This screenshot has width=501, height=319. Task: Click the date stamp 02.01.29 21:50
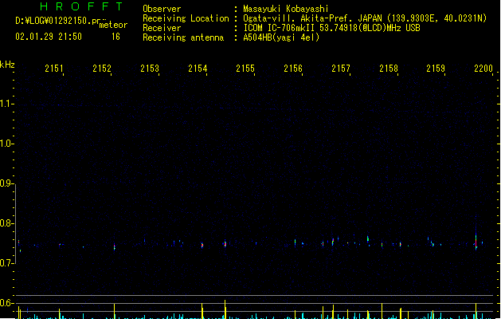[x=49, y=37]
